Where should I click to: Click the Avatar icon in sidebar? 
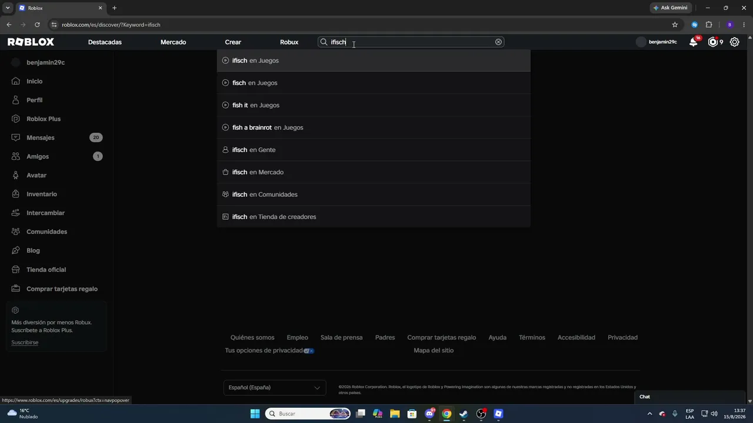point(16,175)
